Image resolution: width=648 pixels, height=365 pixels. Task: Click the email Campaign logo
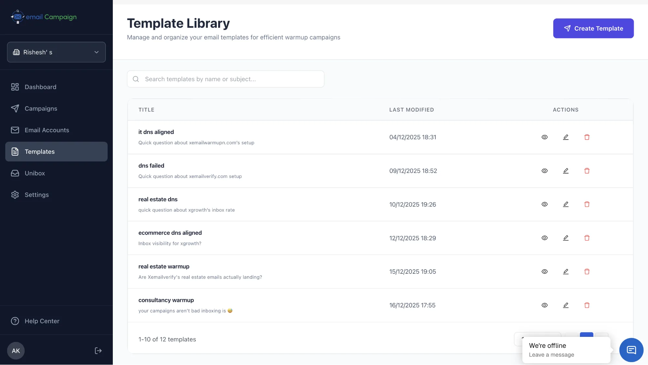click(x=44, y=17)
